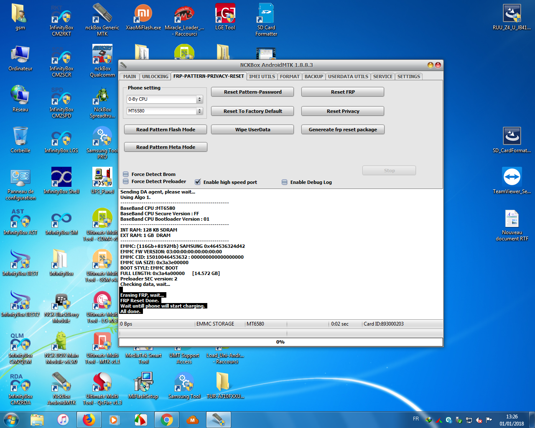Open the SETTINGS tab in NCKBox

[409, 76]
